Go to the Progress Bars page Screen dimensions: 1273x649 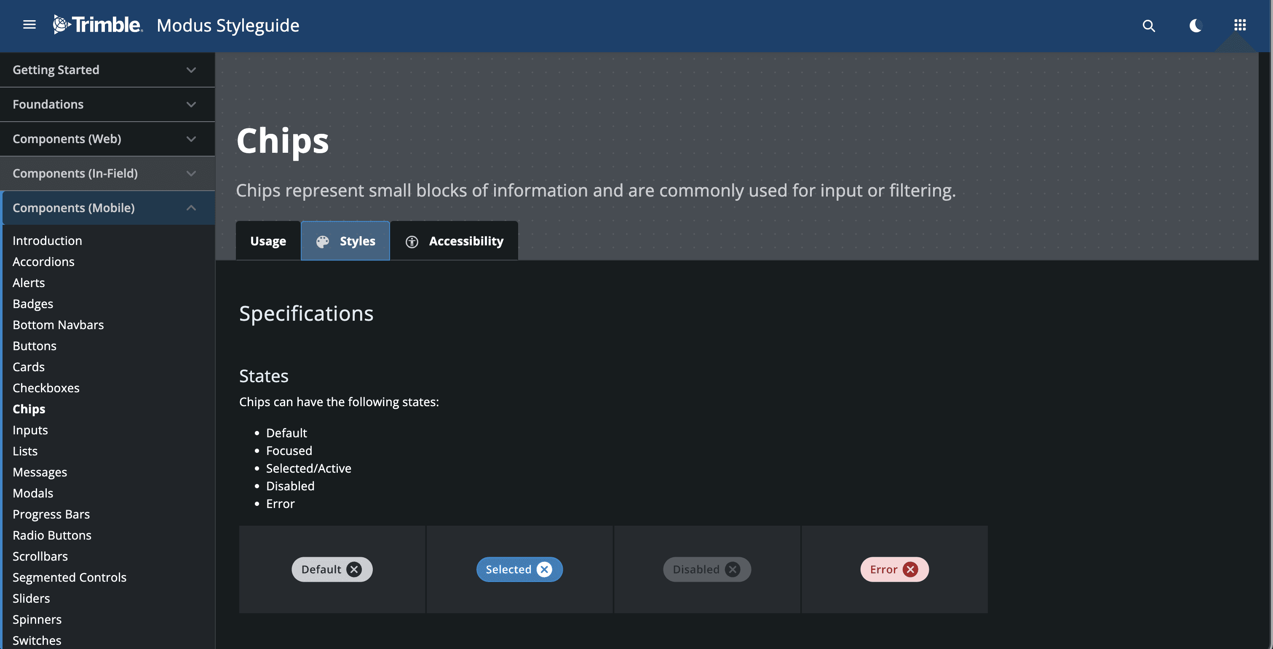pyautogui.click(x=51, y=514)
